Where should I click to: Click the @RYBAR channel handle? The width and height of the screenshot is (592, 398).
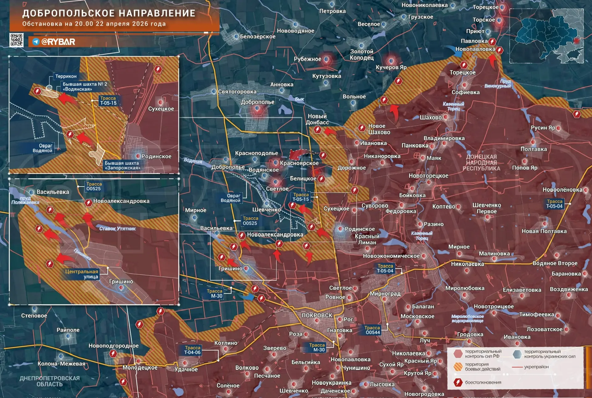[x=58, y=42]
